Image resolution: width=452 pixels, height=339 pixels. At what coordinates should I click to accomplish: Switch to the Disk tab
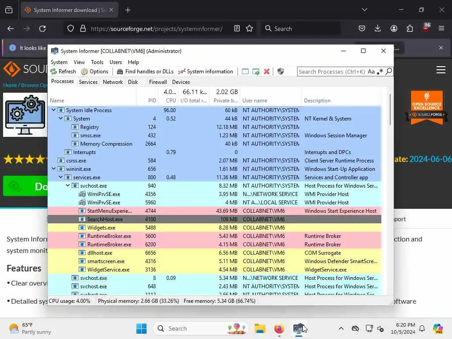click(133, 82)
